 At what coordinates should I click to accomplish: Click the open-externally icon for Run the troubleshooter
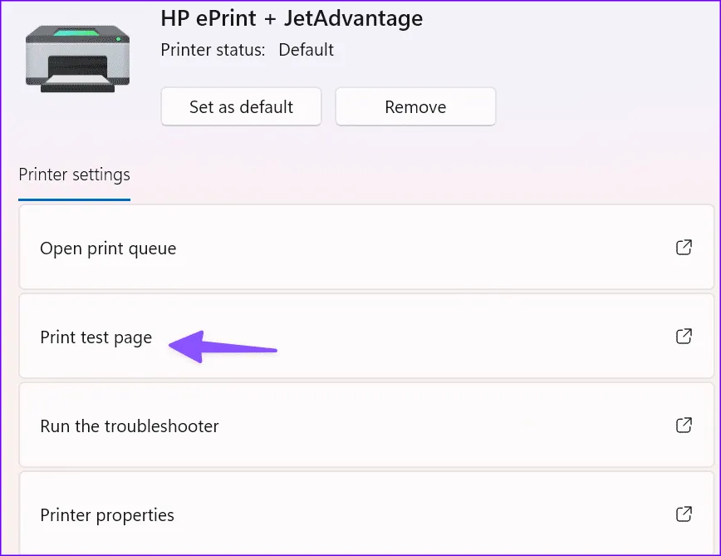pos(684,426)
